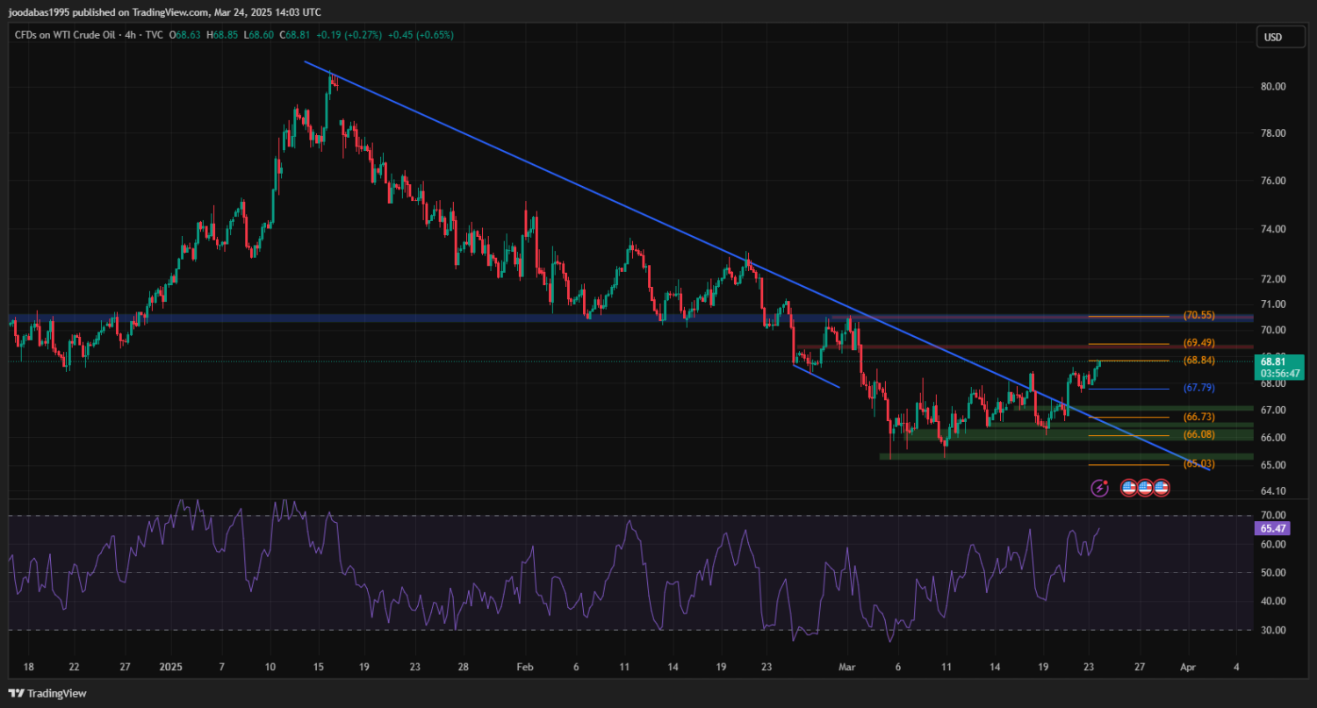Click the (66.08) price level label

tap(1198, 435)
